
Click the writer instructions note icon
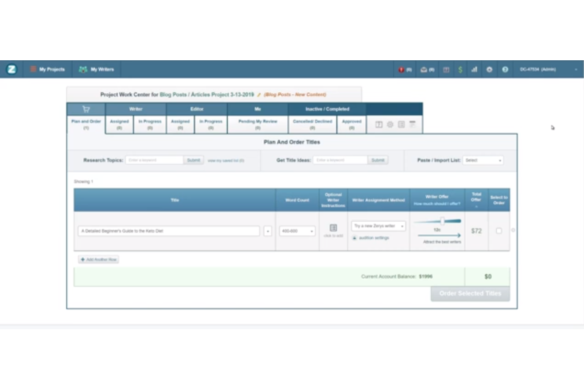[x=333, y=228]
